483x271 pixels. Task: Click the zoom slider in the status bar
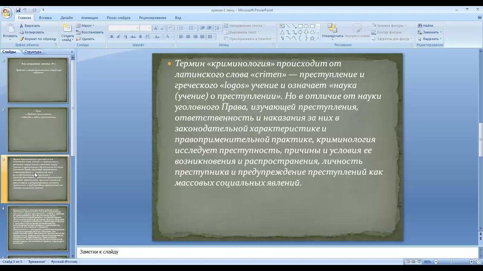[x=452, y=262]
